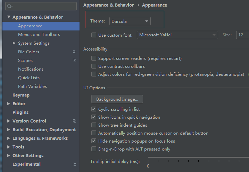Screen dimensions: 249x172
Task: Click the Tooltip initial delay slider
Action: pyautogui.click(x=198, y=157)
